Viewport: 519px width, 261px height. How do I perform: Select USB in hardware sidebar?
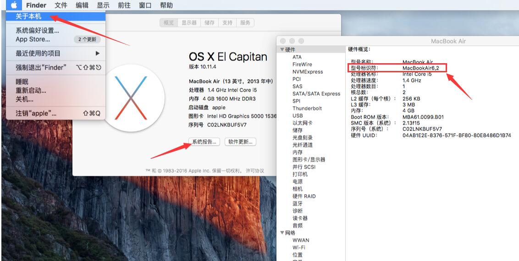click(298, 116)
